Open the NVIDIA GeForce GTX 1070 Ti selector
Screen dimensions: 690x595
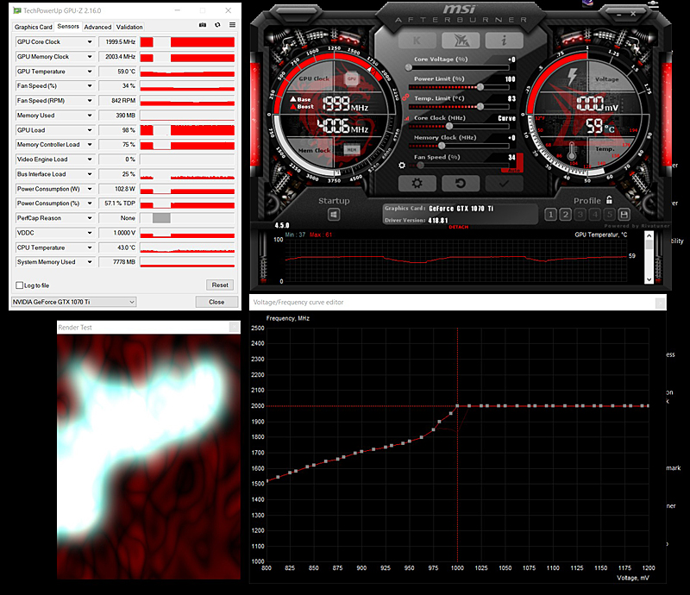pos(73,302)
